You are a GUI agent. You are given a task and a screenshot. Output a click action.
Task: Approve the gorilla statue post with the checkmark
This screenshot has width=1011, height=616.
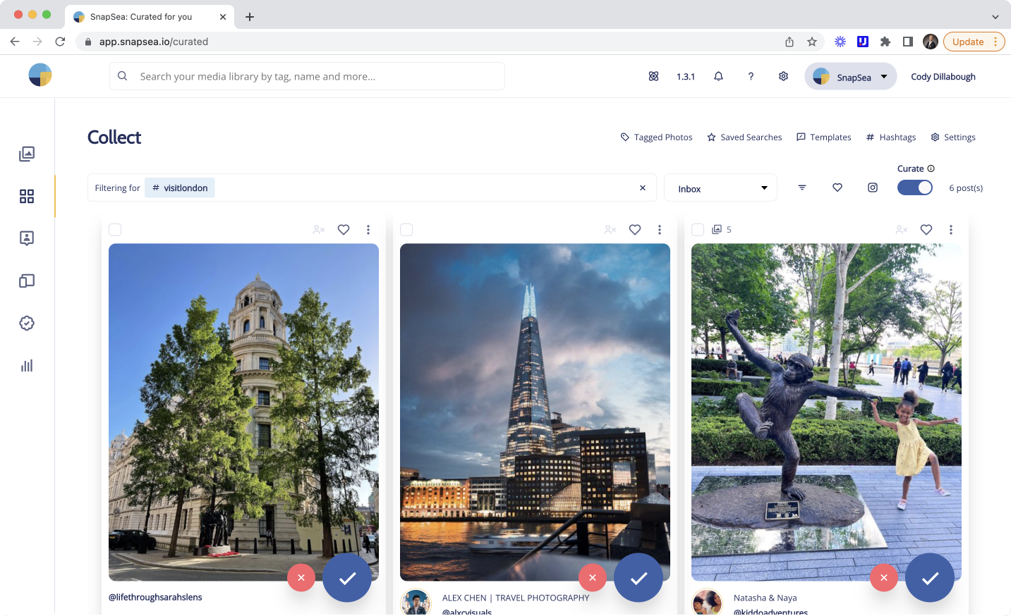point(930,577)
